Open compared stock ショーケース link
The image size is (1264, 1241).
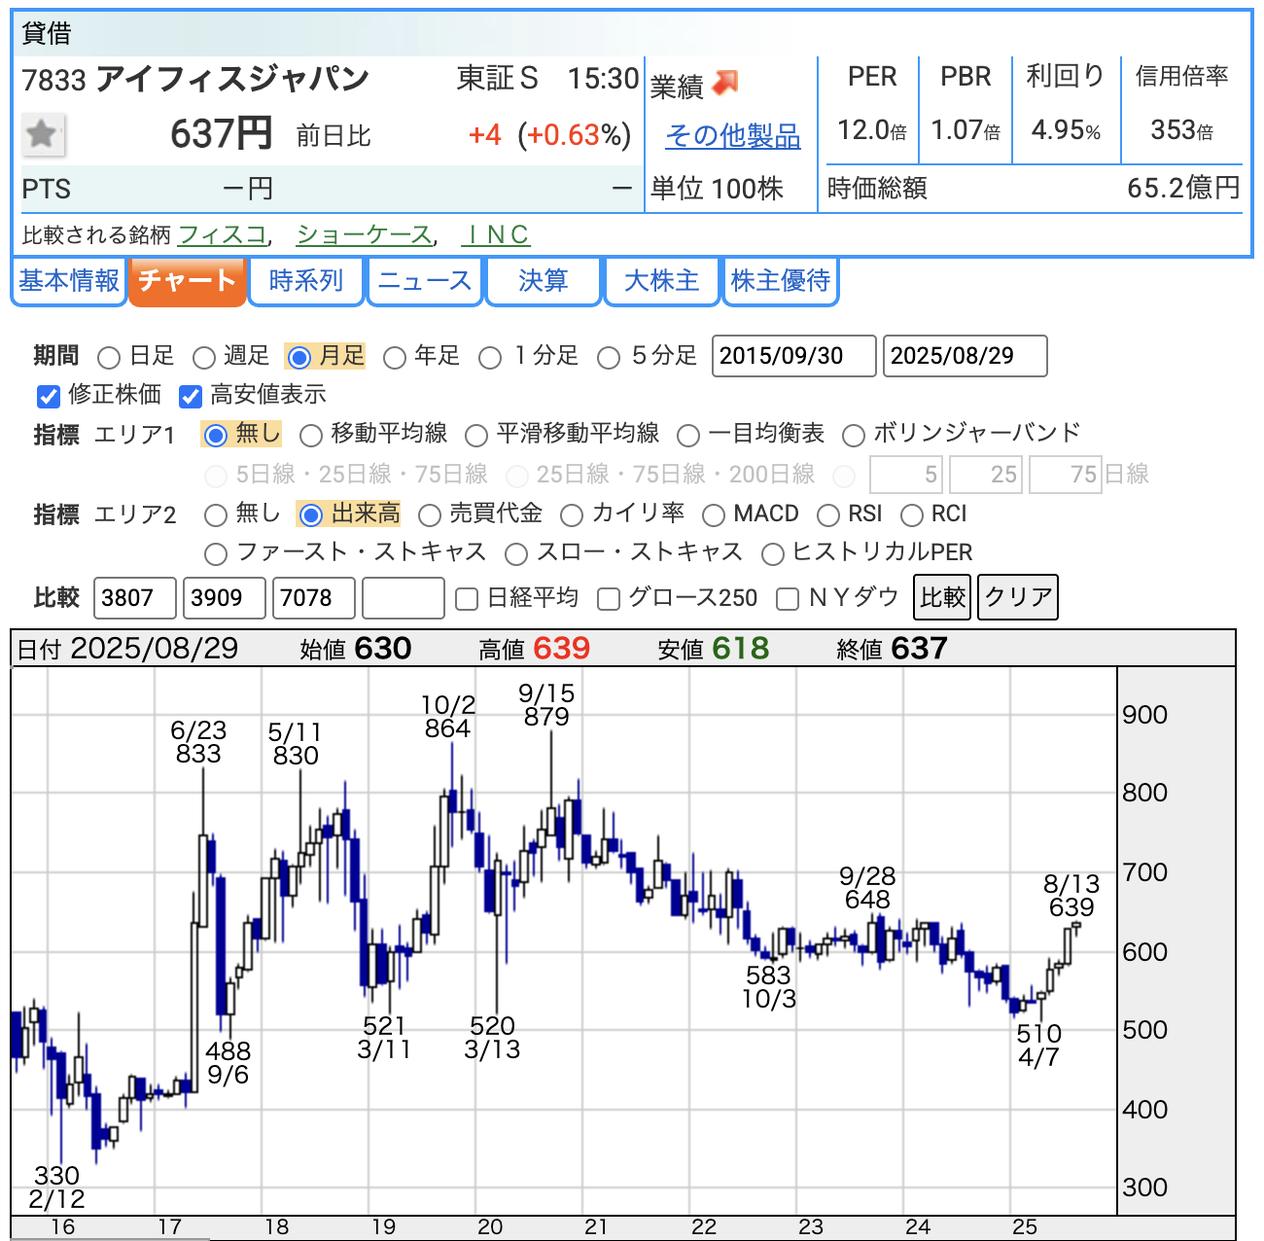tap(364, 235)
